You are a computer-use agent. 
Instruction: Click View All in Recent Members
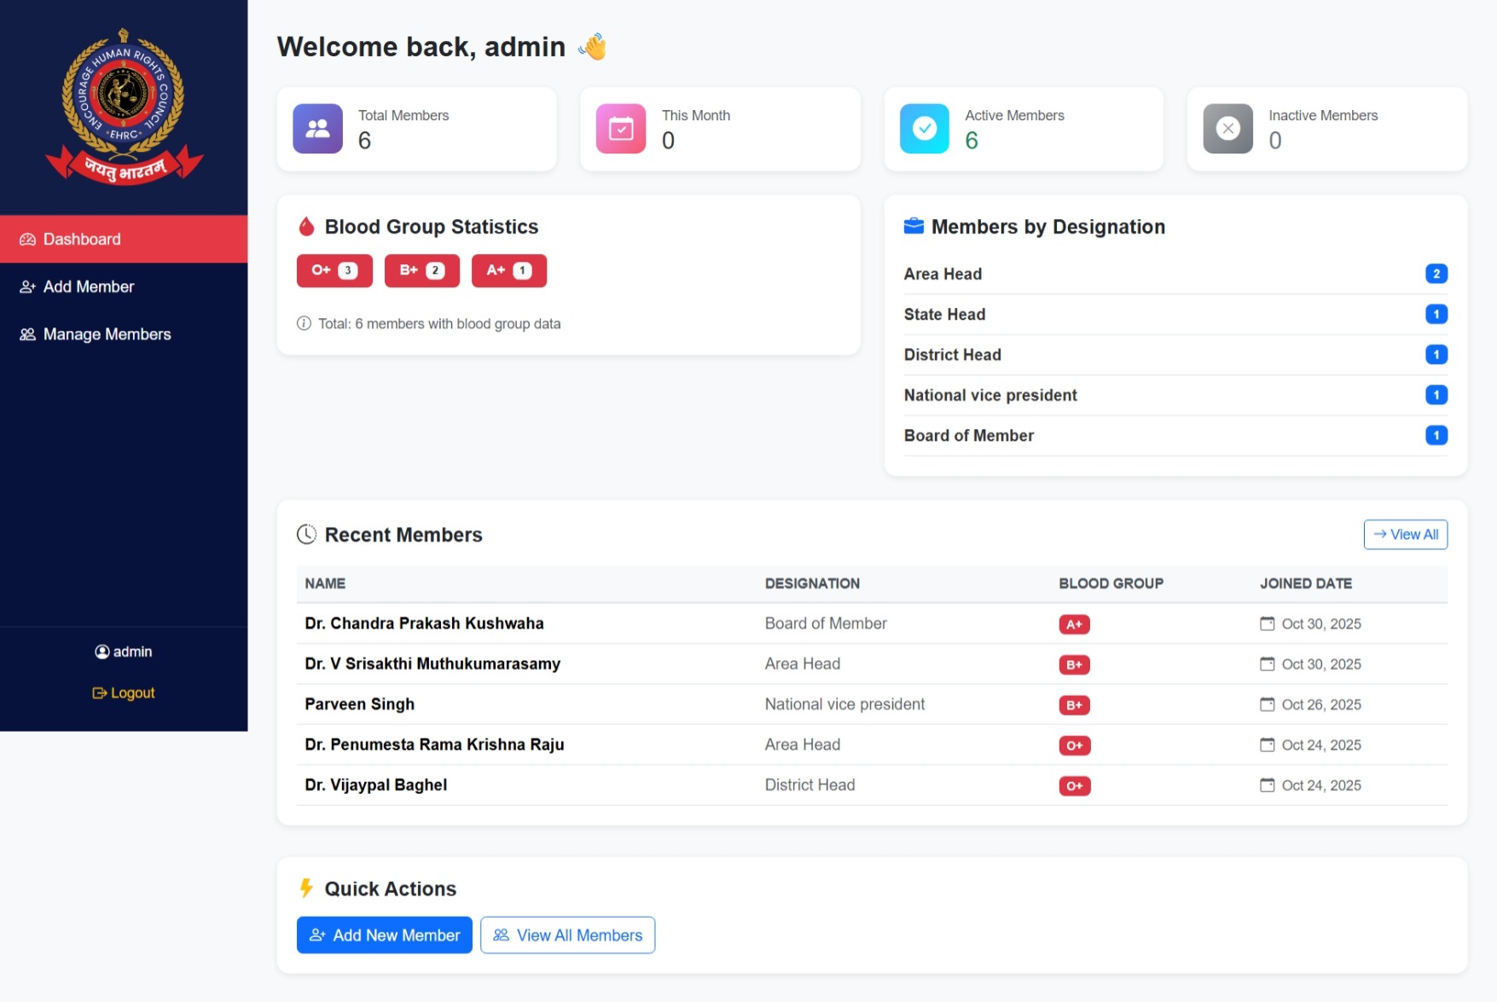click(x=1405, y=535)
